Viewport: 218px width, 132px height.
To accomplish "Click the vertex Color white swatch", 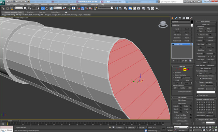I will (x=210, y=122).
